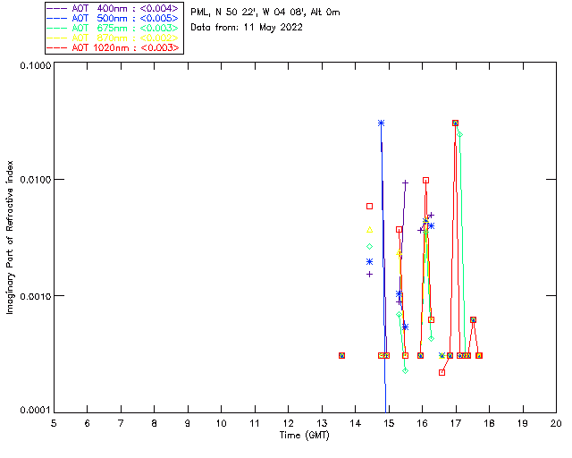Image resolution: width=572 pixels, height=458 pixels.
Task: Click the x-axis tick label 16
Action: pos(423,424)
